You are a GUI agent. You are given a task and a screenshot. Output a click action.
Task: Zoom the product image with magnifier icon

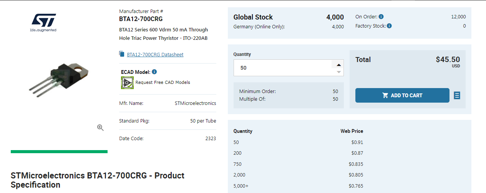(100, 128)
